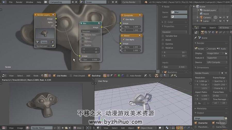This screenshot has height=130, width=232.
Task: Click the lock interface icon beside Display
Action: 226,53
